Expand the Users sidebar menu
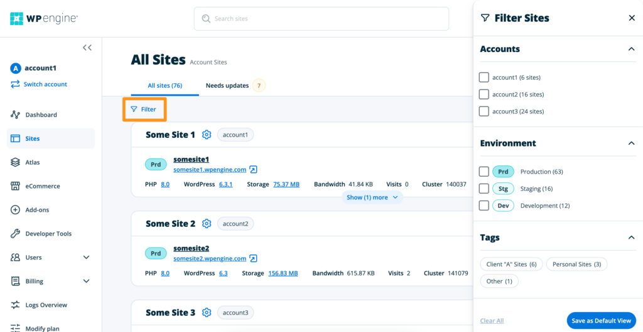This screenshot has width=643, height=332. pos(86,257)
